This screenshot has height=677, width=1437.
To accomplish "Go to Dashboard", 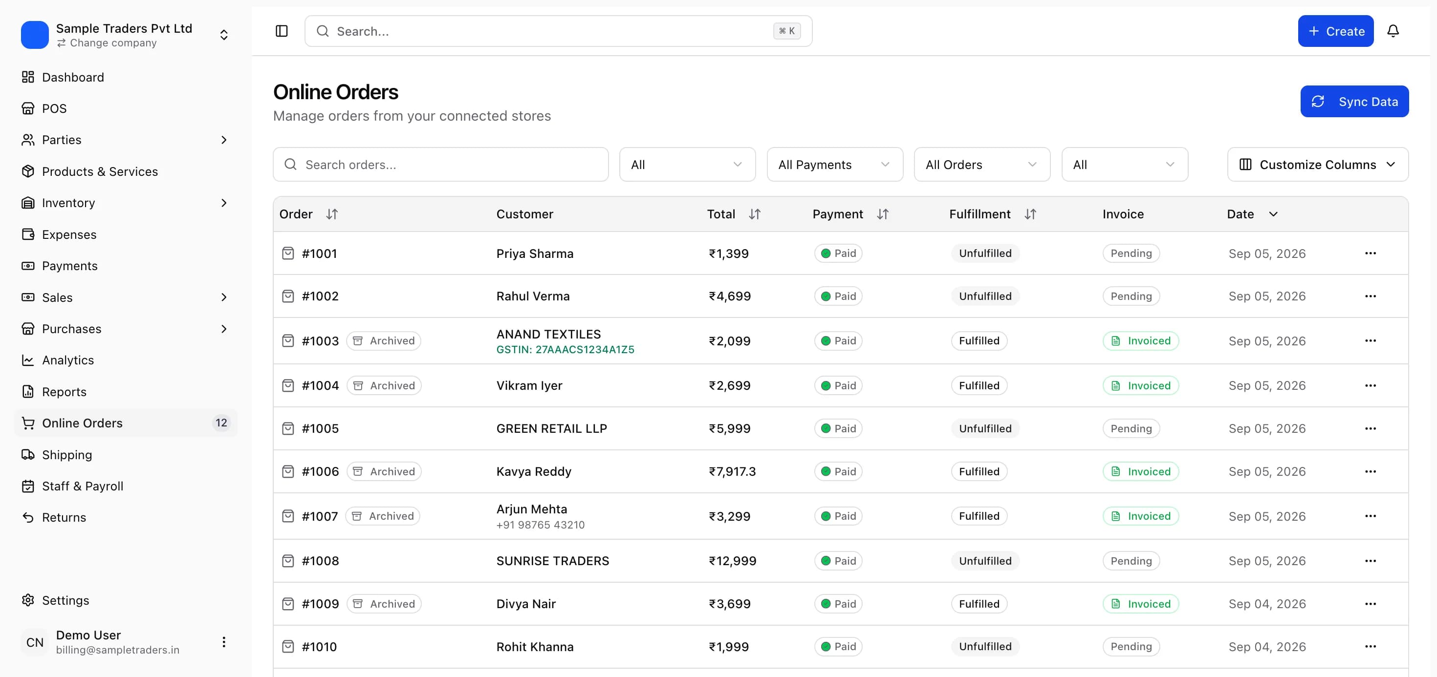I will tap(126, 77).
